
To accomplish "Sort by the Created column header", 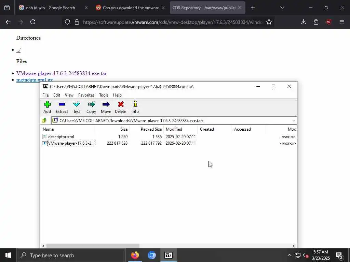I will 215,129.
